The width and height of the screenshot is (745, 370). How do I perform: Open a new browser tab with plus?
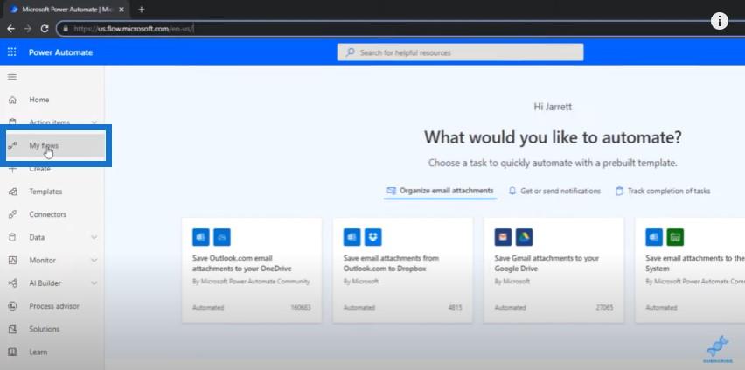[141, 10]
